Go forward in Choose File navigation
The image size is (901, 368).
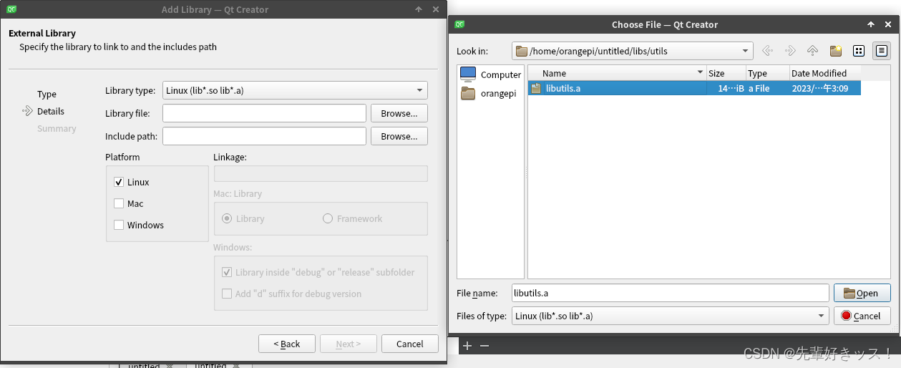[790, 51]
